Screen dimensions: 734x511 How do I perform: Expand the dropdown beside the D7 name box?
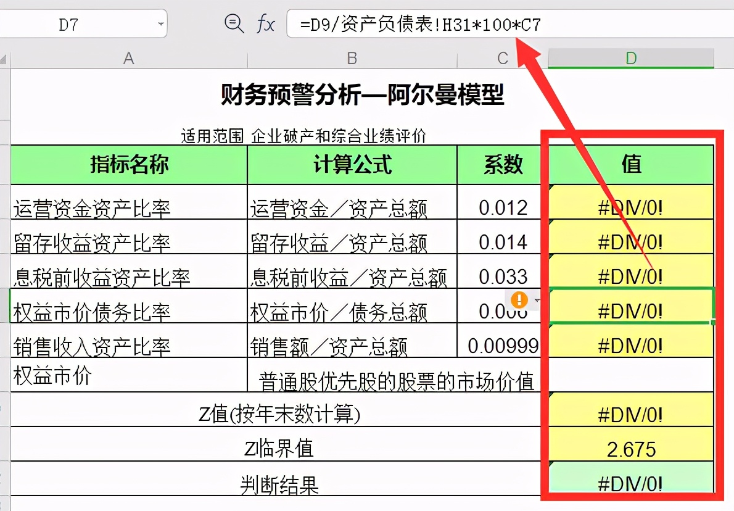tap(160, 23)
